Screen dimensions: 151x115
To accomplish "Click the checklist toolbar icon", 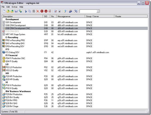I will tap(55, 11).
